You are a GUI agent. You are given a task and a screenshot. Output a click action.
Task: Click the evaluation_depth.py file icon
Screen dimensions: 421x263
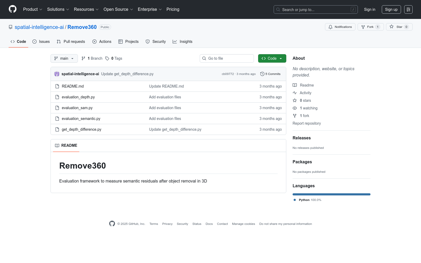57,97
